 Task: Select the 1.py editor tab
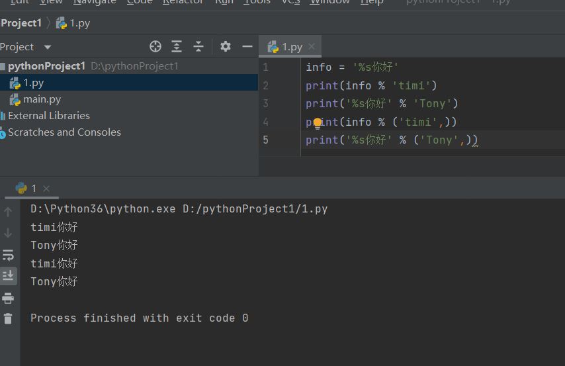290,46
